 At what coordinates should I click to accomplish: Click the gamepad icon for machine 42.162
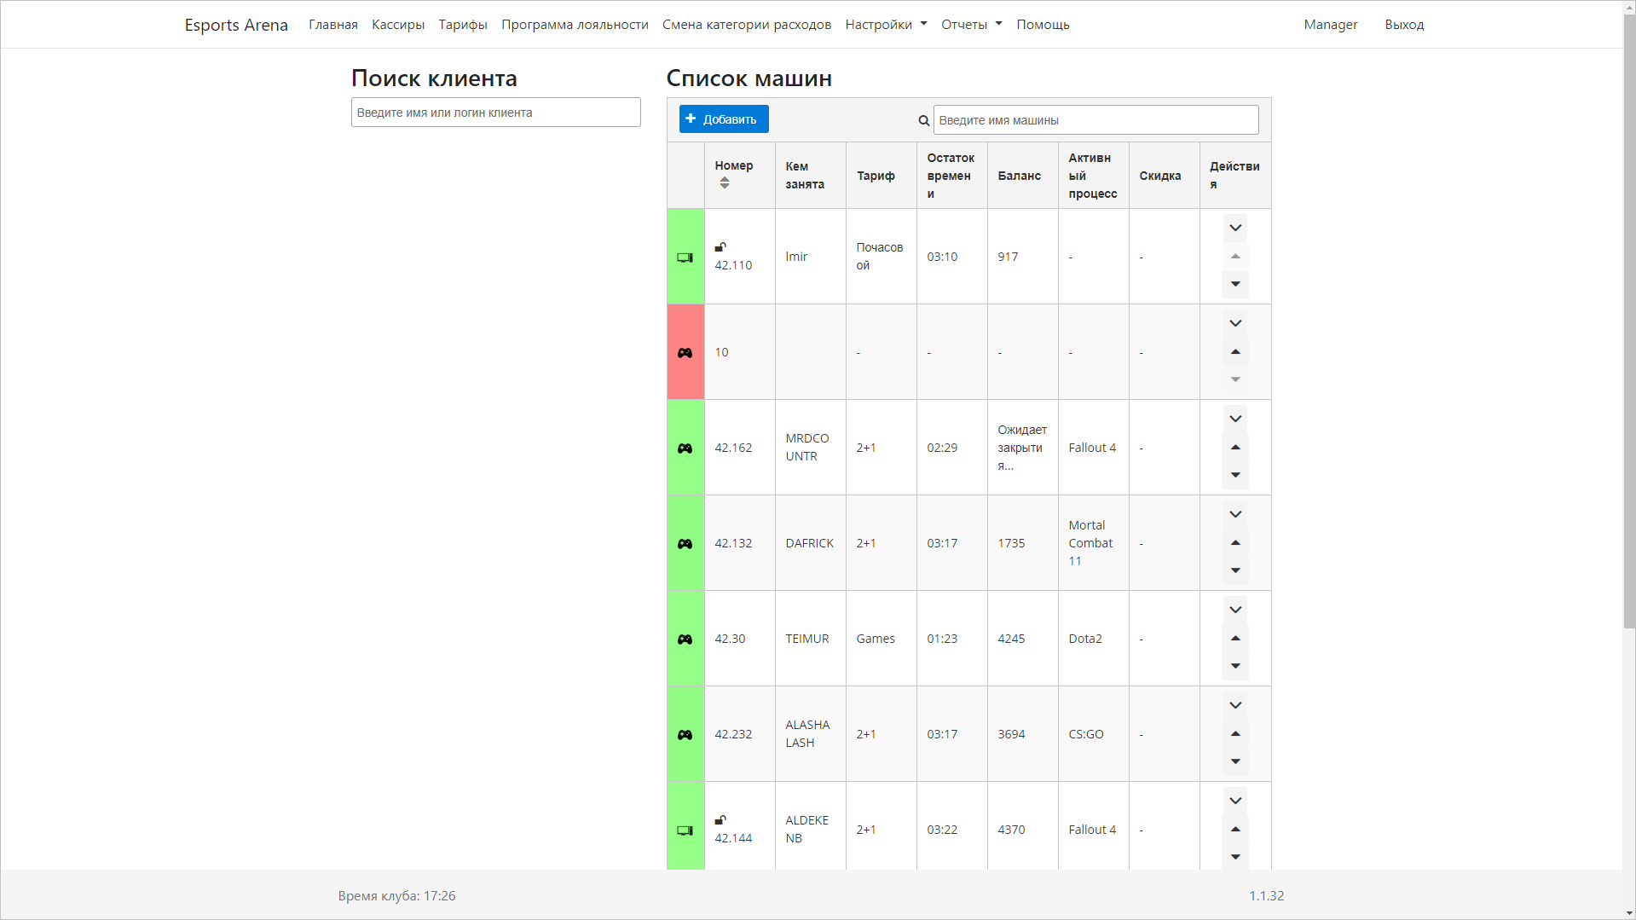(685, 448)
